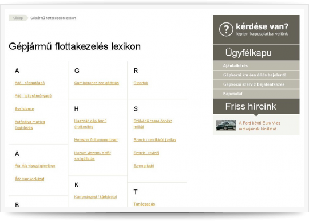The height and width of the screenshot is (221, 309).
Task: Open Szélvédő csere önrész nélkül link
Action: 153,124
